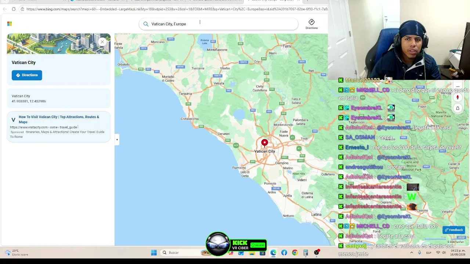Open the Wi-Fi network icon in the tray

point(438,253)
